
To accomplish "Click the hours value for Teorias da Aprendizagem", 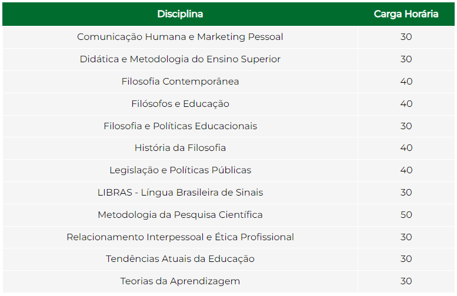I will pos(406,281).
